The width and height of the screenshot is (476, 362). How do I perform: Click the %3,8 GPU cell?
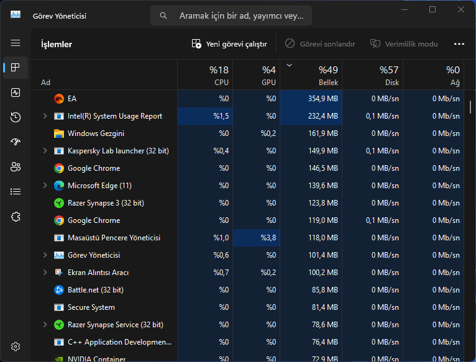(x=257, y=238)
